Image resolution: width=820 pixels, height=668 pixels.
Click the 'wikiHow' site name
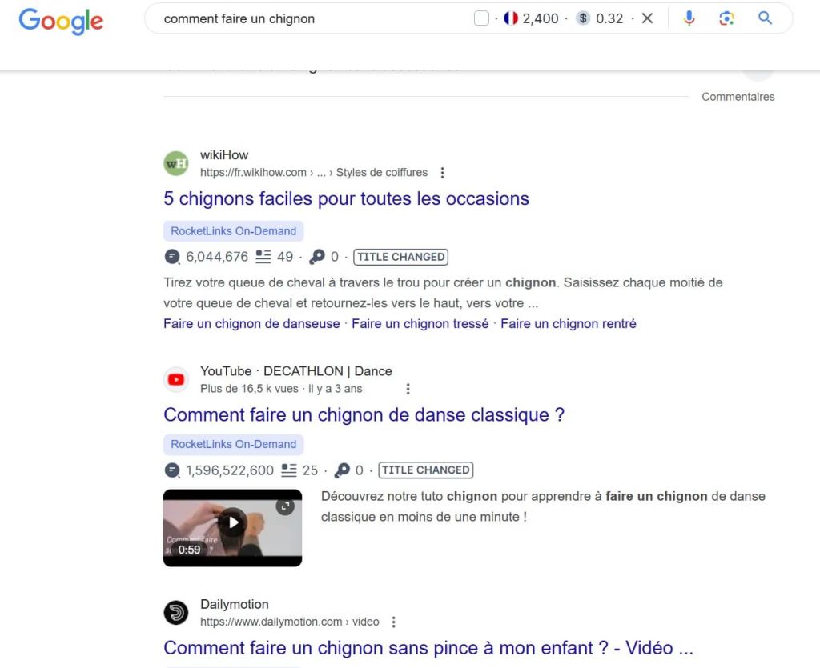click(224, 154)
